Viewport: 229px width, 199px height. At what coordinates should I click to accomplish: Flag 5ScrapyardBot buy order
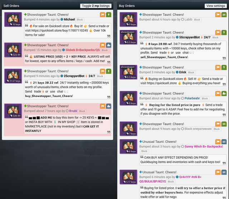[218, 33]
